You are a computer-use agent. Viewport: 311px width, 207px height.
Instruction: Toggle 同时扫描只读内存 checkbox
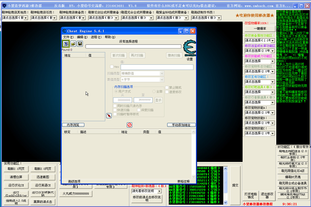[115, 106]
